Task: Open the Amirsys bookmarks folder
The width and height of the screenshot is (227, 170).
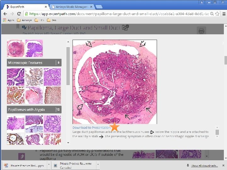Action: 24,20
